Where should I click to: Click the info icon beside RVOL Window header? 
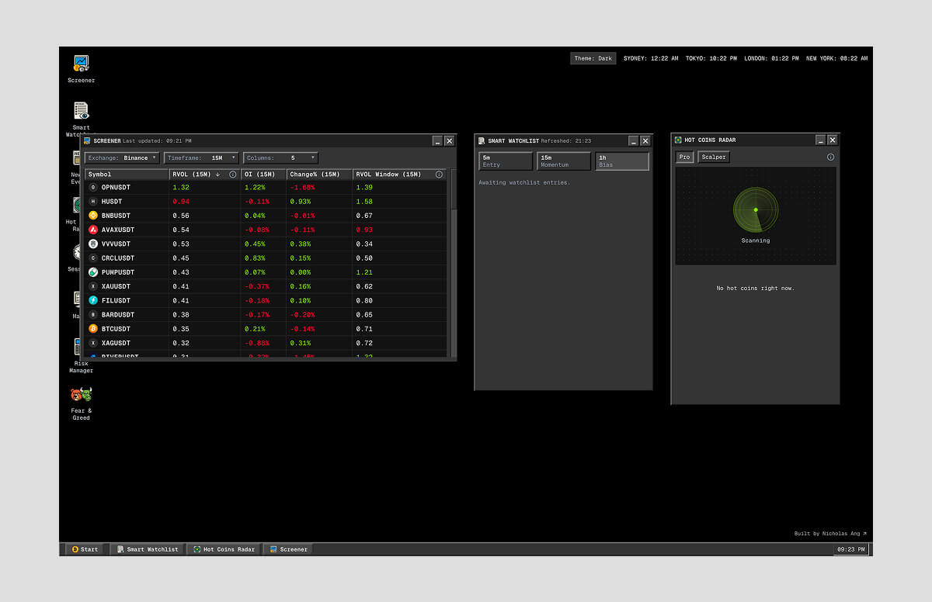tap(439, 175)
